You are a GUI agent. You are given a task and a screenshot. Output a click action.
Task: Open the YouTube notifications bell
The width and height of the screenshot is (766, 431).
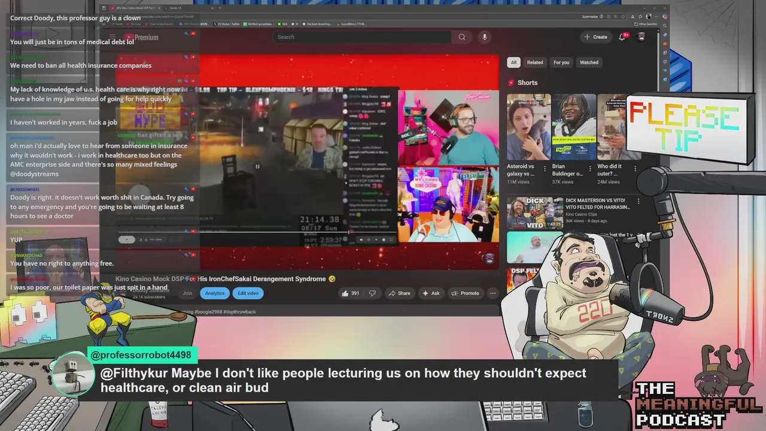click(x=622, y=37)
